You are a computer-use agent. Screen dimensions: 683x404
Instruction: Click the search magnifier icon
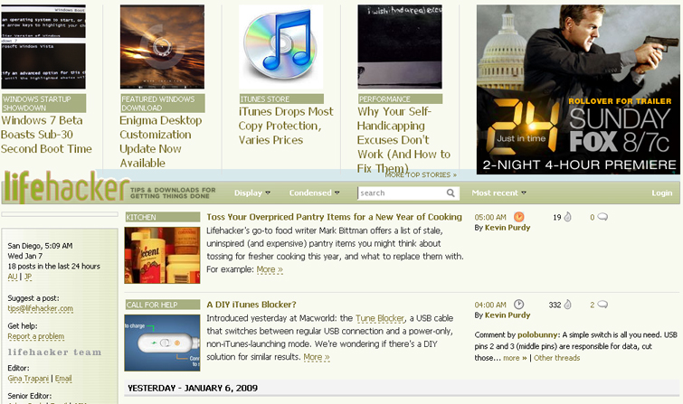(x=451, y=193)
